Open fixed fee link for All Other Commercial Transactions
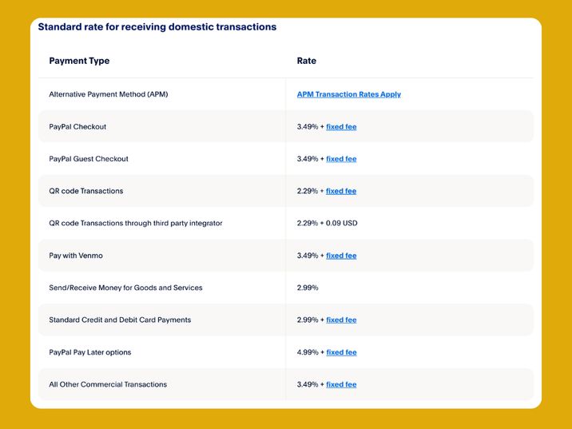572x429 pixels. point(341,384)
